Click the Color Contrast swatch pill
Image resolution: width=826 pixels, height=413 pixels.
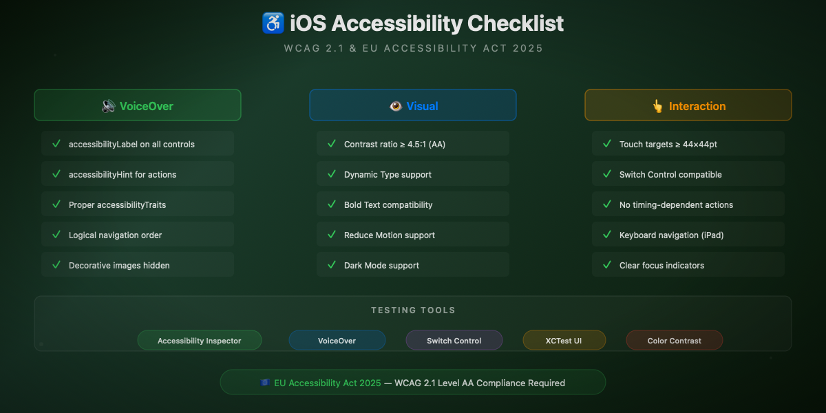[x=675, y=340]
